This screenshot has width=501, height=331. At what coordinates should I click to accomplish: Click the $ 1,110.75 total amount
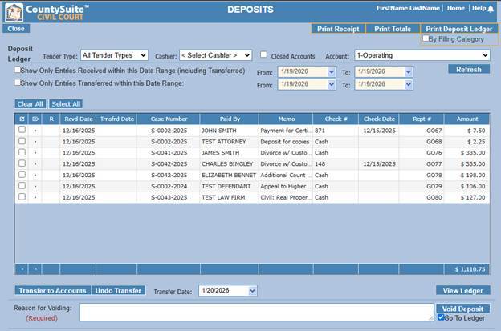pos(470,269)
